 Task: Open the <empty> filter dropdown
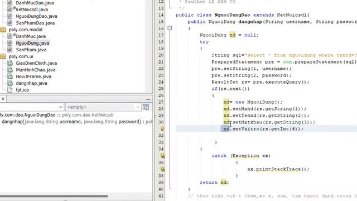tap(103, 107)
